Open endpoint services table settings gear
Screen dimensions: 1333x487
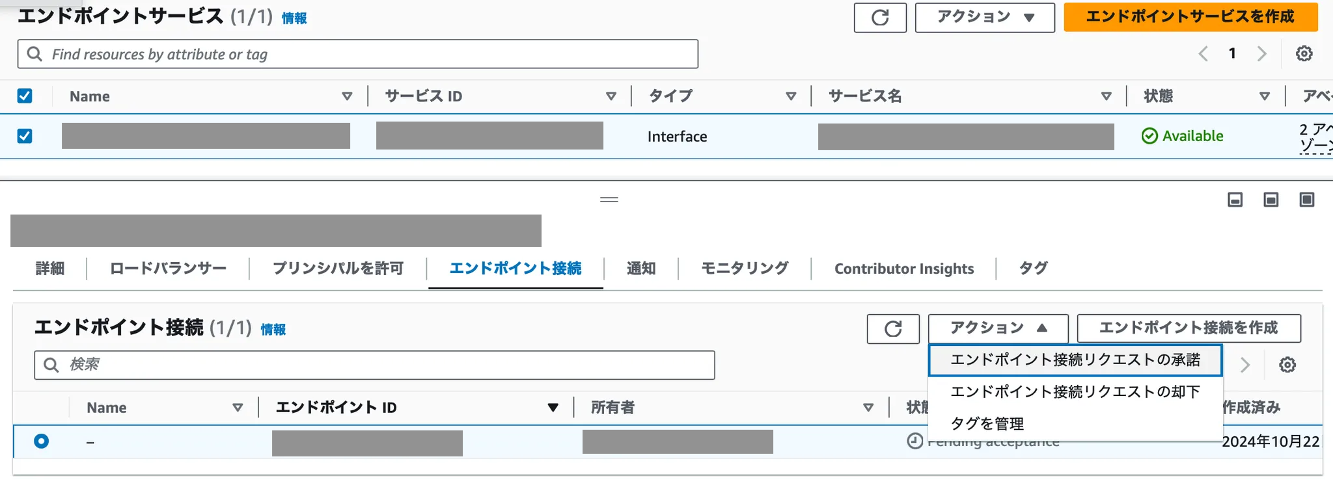[1304, 53]
